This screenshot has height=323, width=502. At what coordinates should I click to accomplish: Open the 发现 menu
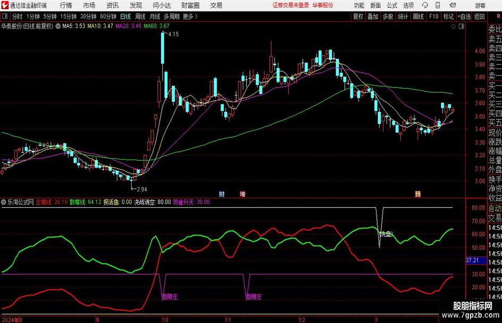(136, 5)
